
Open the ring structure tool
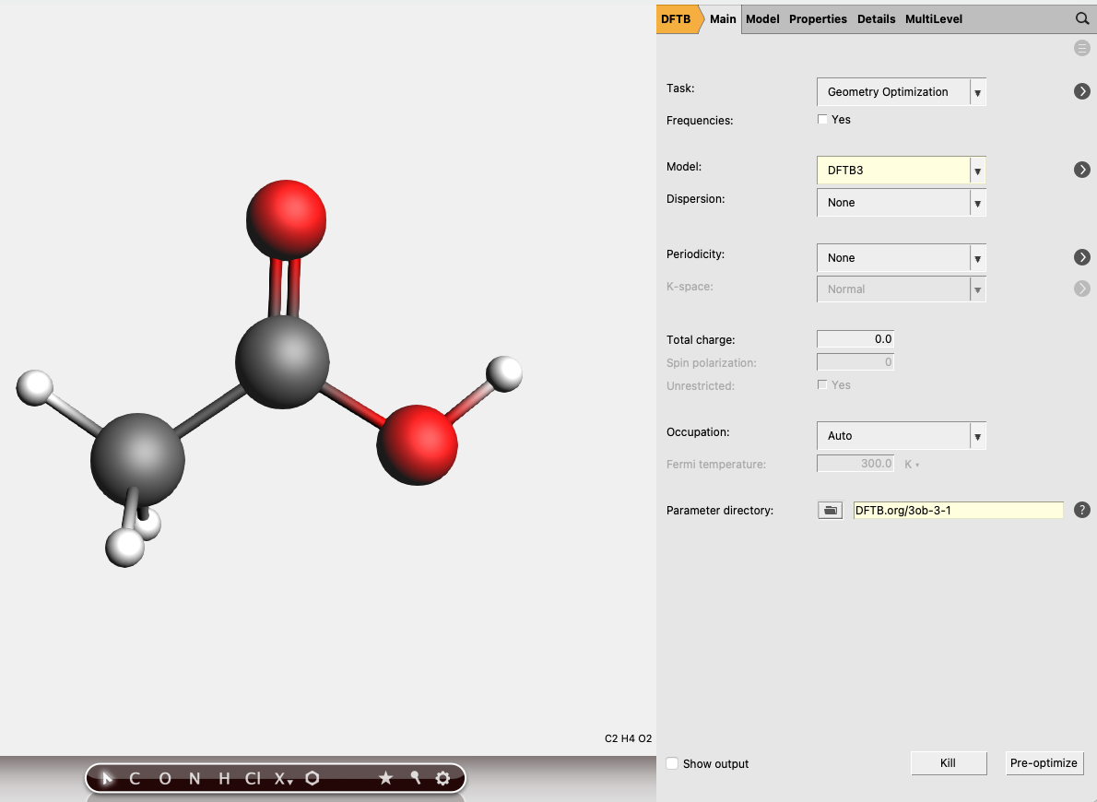tap(312, 779)
